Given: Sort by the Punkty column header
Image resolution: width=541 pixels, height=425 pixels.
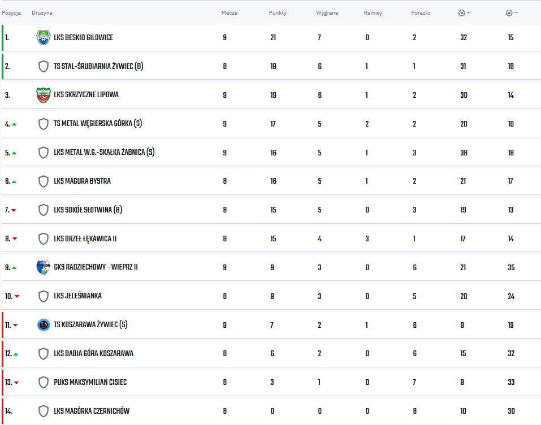Looking at the screenshot, I should point(278,13).
